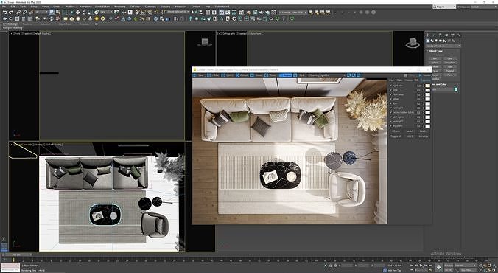Click the Auto Key button
Image resolution: width=498 pixels, height=273 pixels.
pyautogui.click(x=449, y=266)
